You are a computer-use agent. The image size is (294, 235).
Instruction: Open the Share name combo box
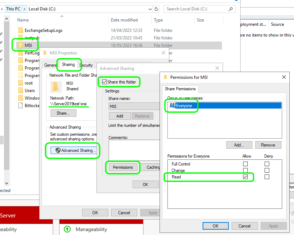134,106
